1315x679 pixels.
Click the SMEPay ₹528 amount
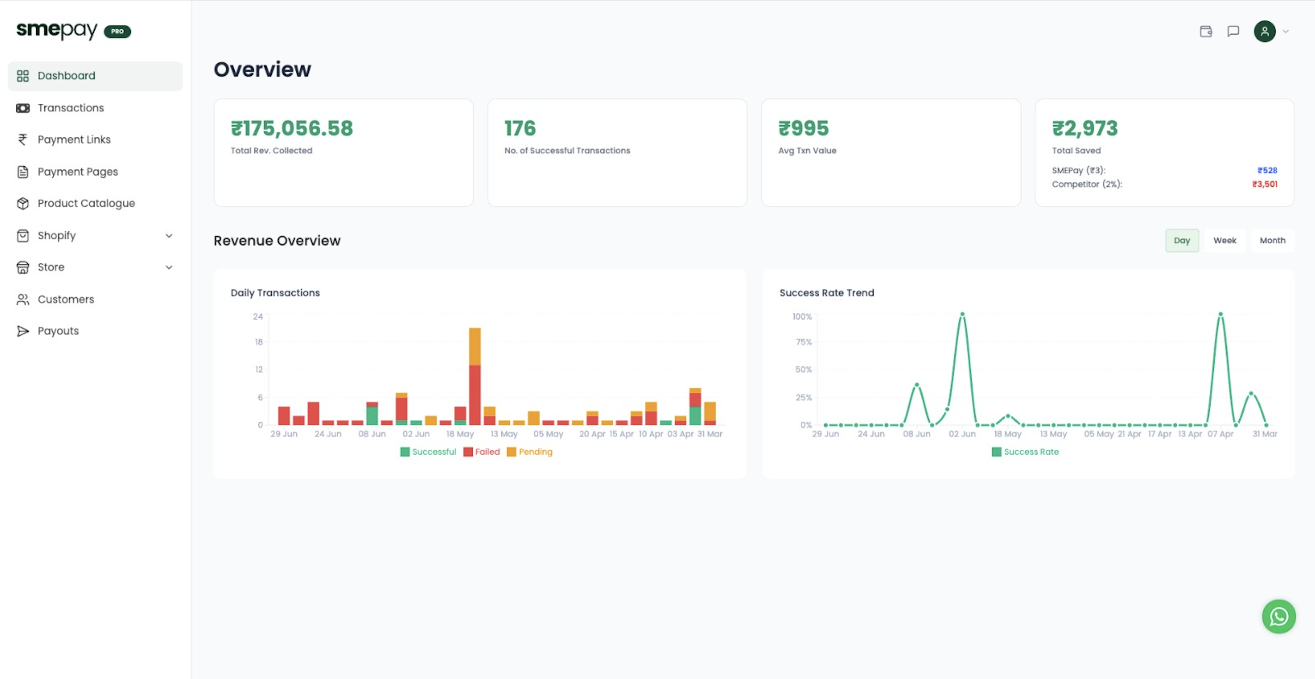pos(1267,170)
